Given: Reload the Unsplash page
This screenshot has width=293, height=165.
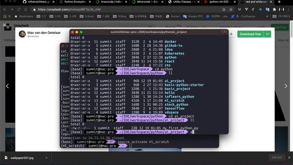Looking at the screenshot, I should [19, 9].
